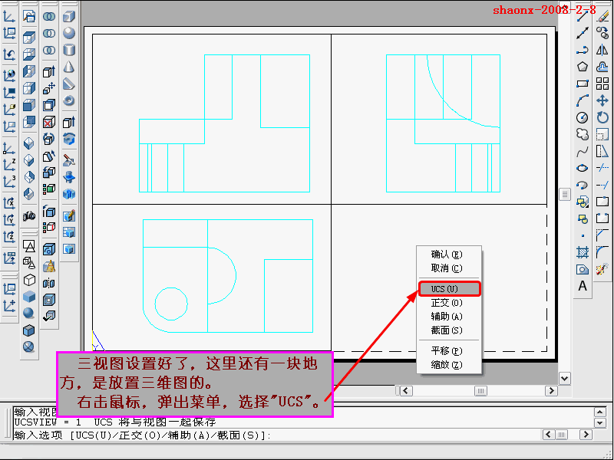Select the Slice solid tool
This screenshot has width=614, height=460.
[x=69, y=160]
